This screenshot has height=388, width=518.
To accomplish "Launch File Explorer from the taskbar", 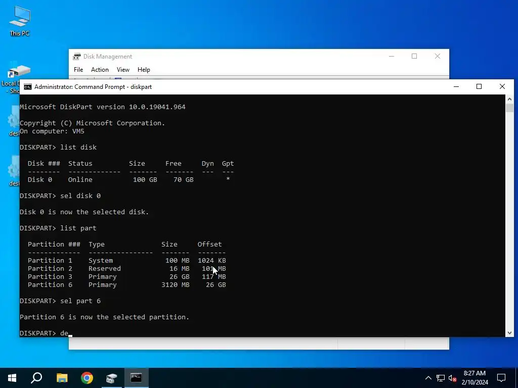I will pos(62,378).
